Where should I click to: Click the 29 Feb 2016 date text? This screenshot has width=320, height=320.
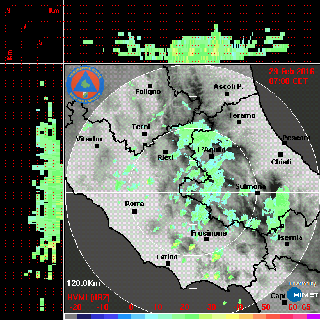click(x=292, y=72)
